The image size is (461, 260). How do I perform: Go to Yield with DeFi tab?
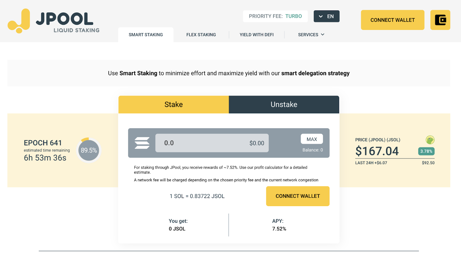click(257, 35)
